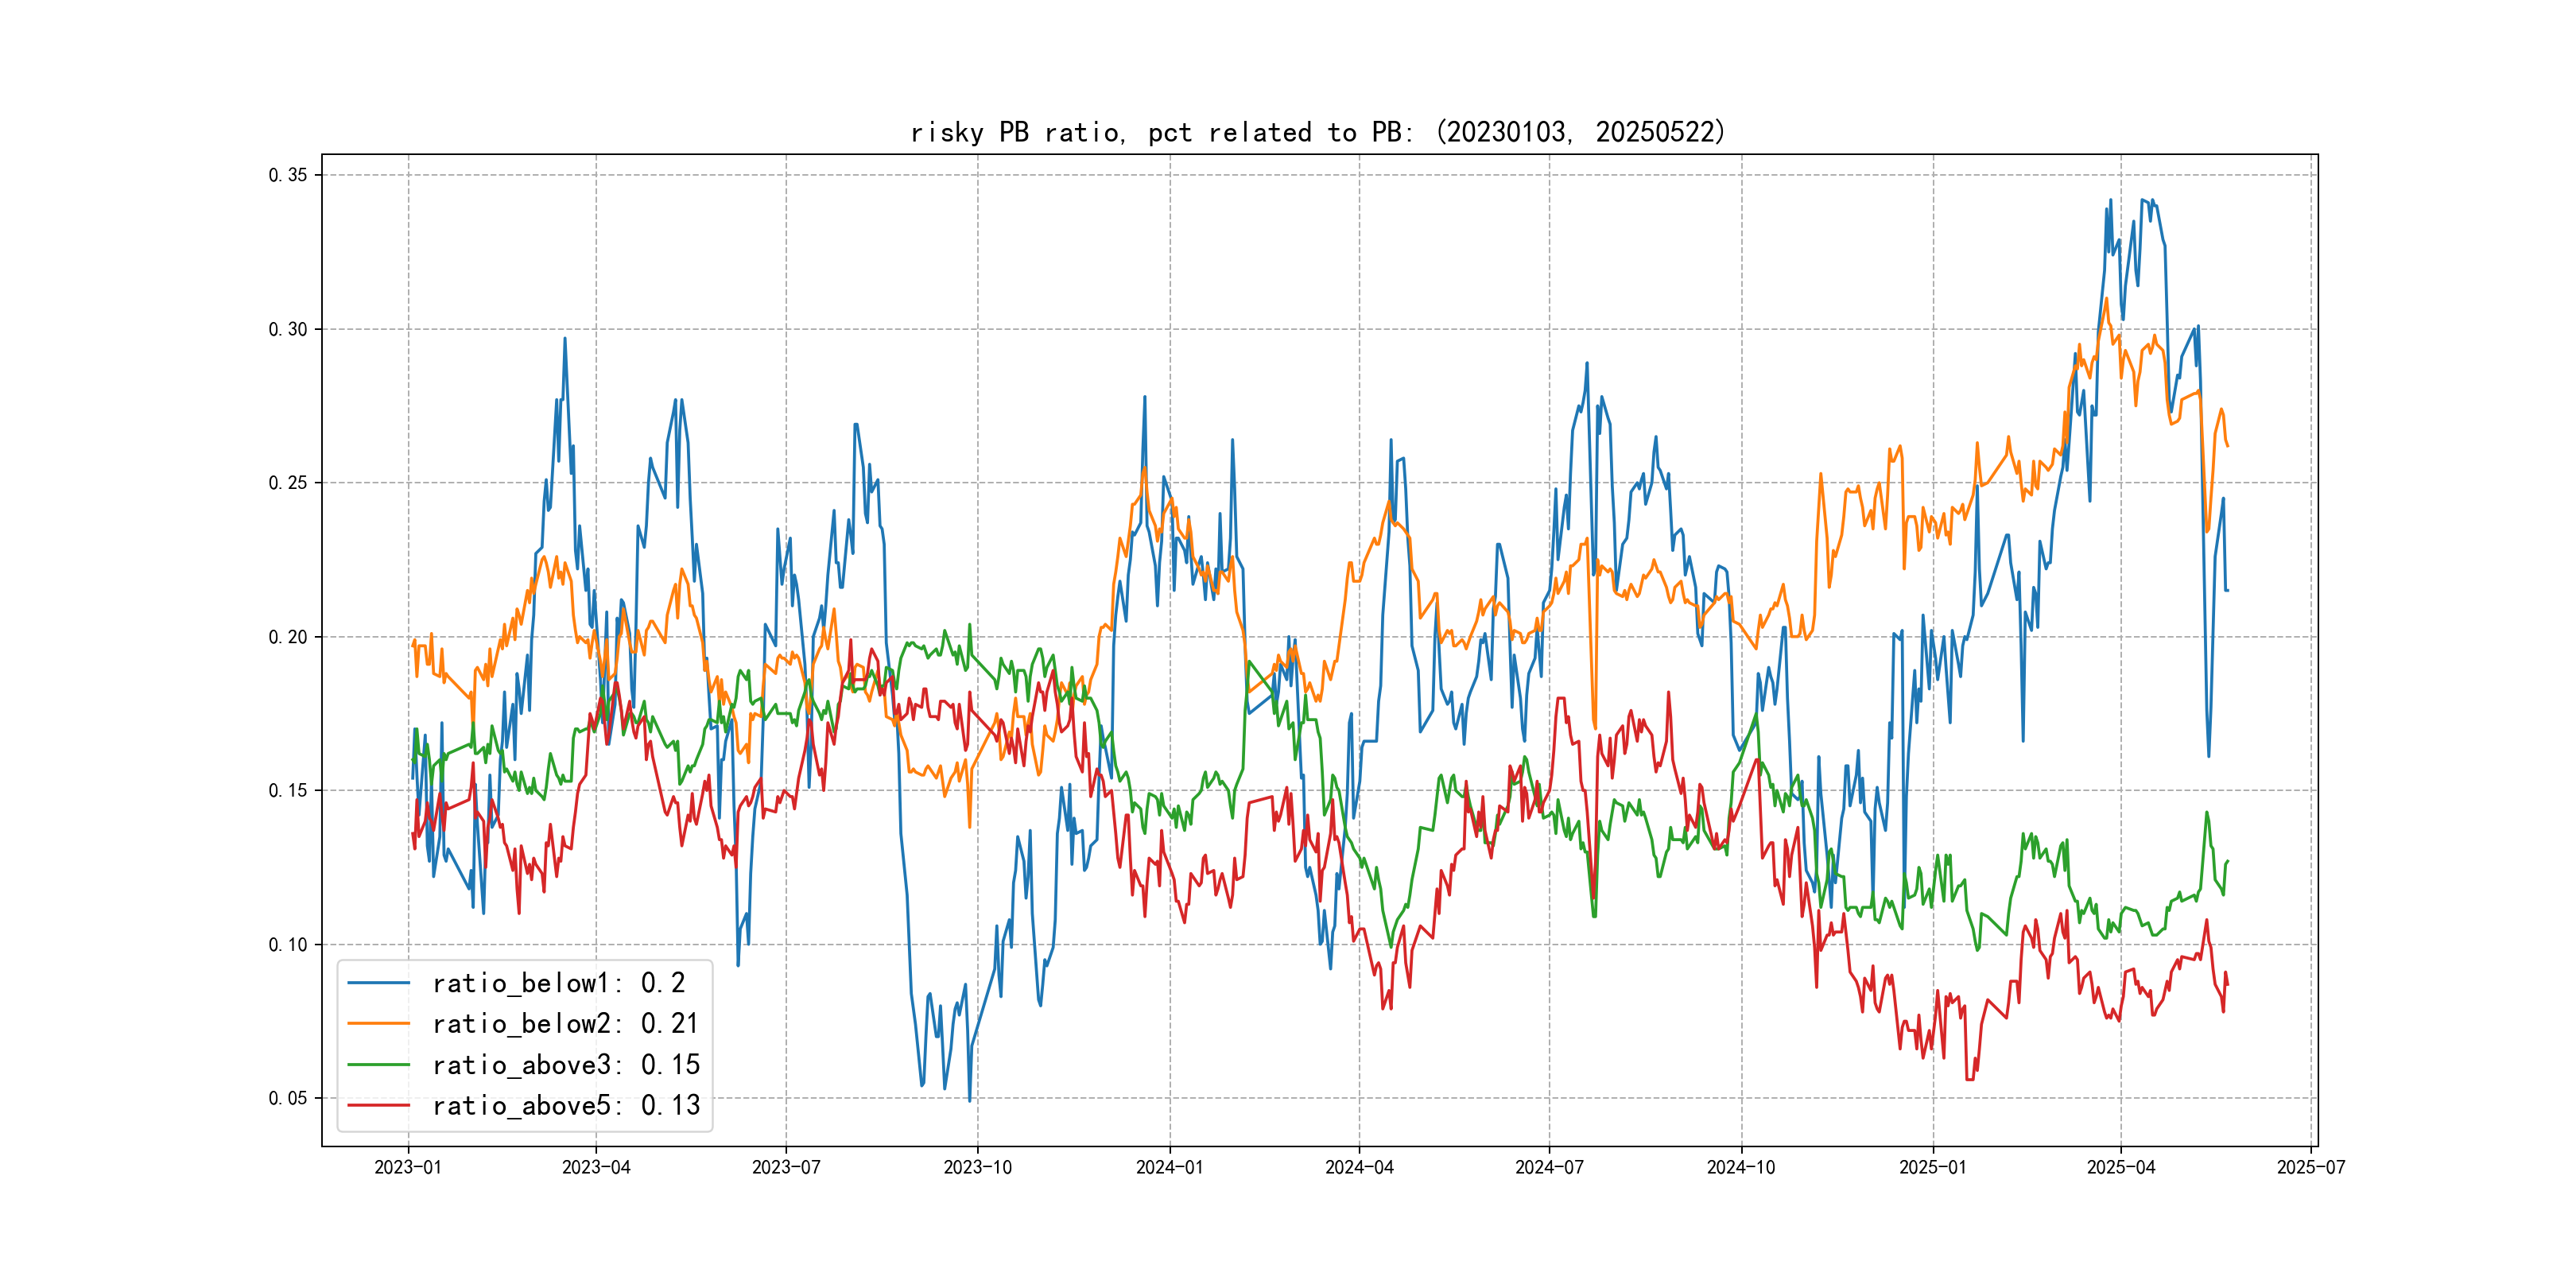Click the 2023-07 x-axis tick label

pos(786,1167)
